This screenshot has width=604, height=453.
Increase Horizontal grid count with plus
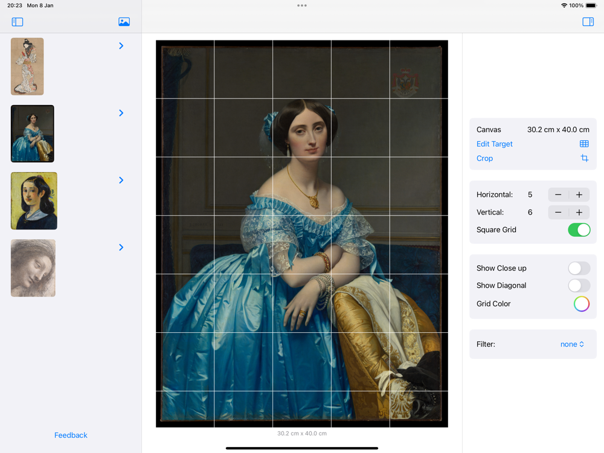point(579,194)
